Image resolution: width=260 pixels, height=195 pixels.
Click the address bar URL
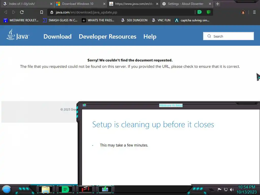86,12
